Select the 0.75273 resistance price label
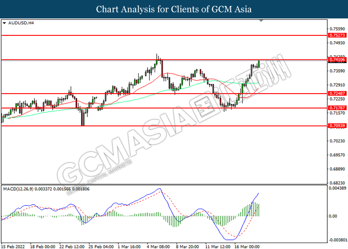348x249 pixels. click(337, 35)
